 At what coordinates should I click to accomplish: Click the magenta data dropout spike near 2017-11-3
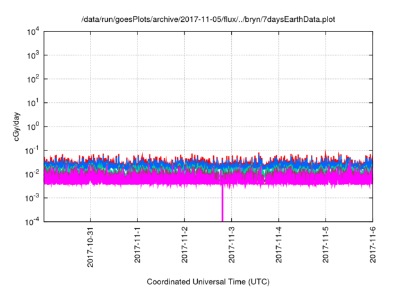(222, 203)
